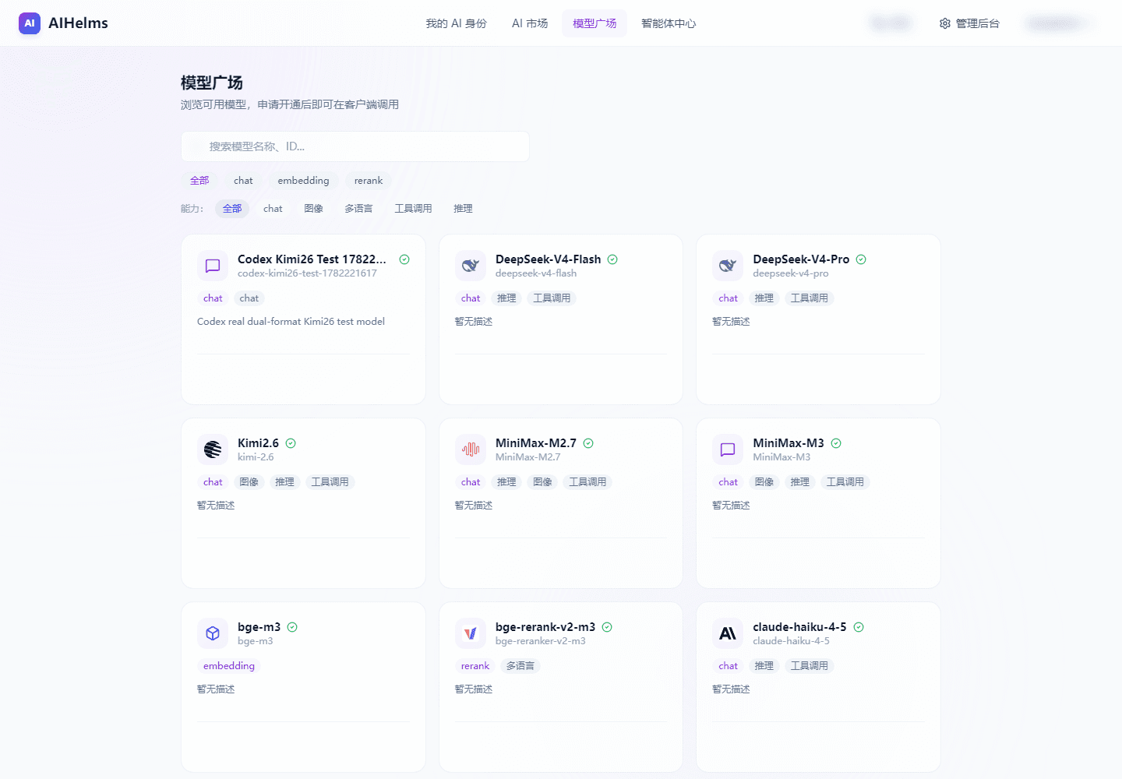The height and width of the screenshot is (779, 1122).
Task: Open the bge-rerank-v2-m3 model title
Action: point(545,627)
